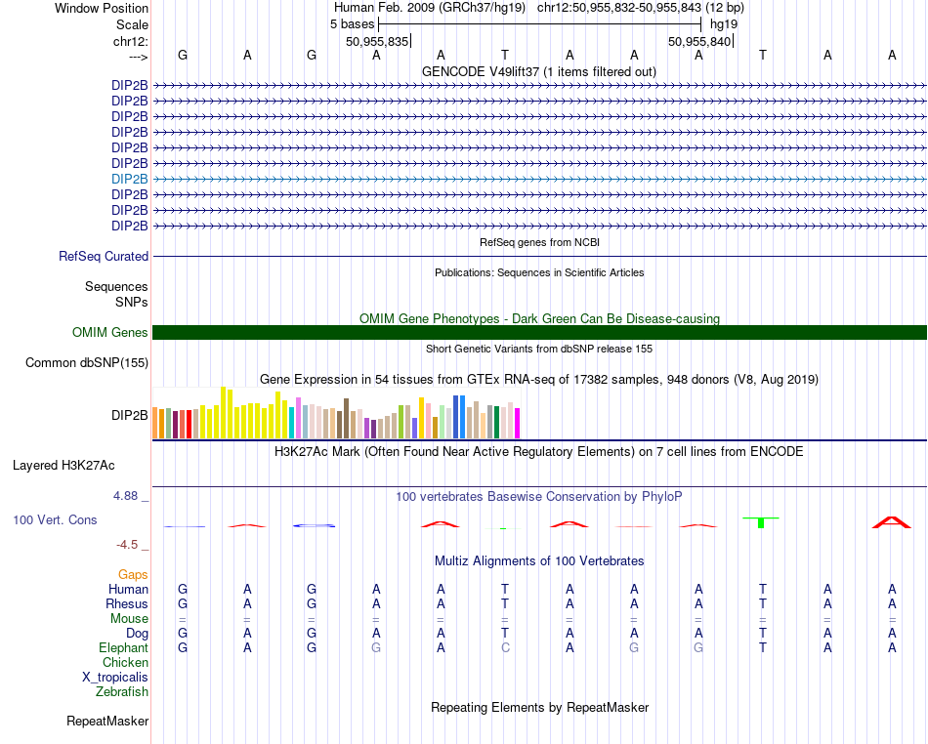This screenshot has height=744, width=928.
Task: Click the chr12:50,955,832-50,955,843 (12 bp) coordinates
Action: click(641, 8)
